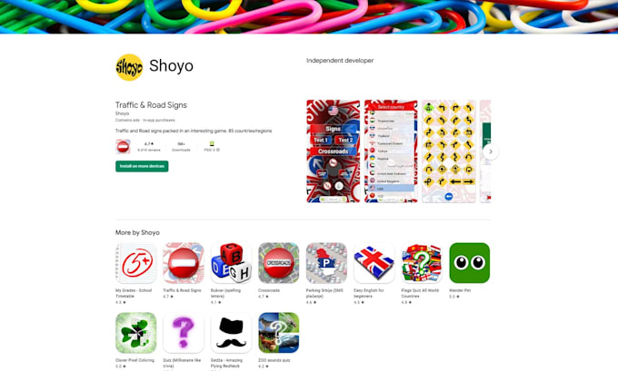The image size is (618, 371).
Task: Click the small Traffic & Road Signs app icon
Action: (x=123, y=146)
